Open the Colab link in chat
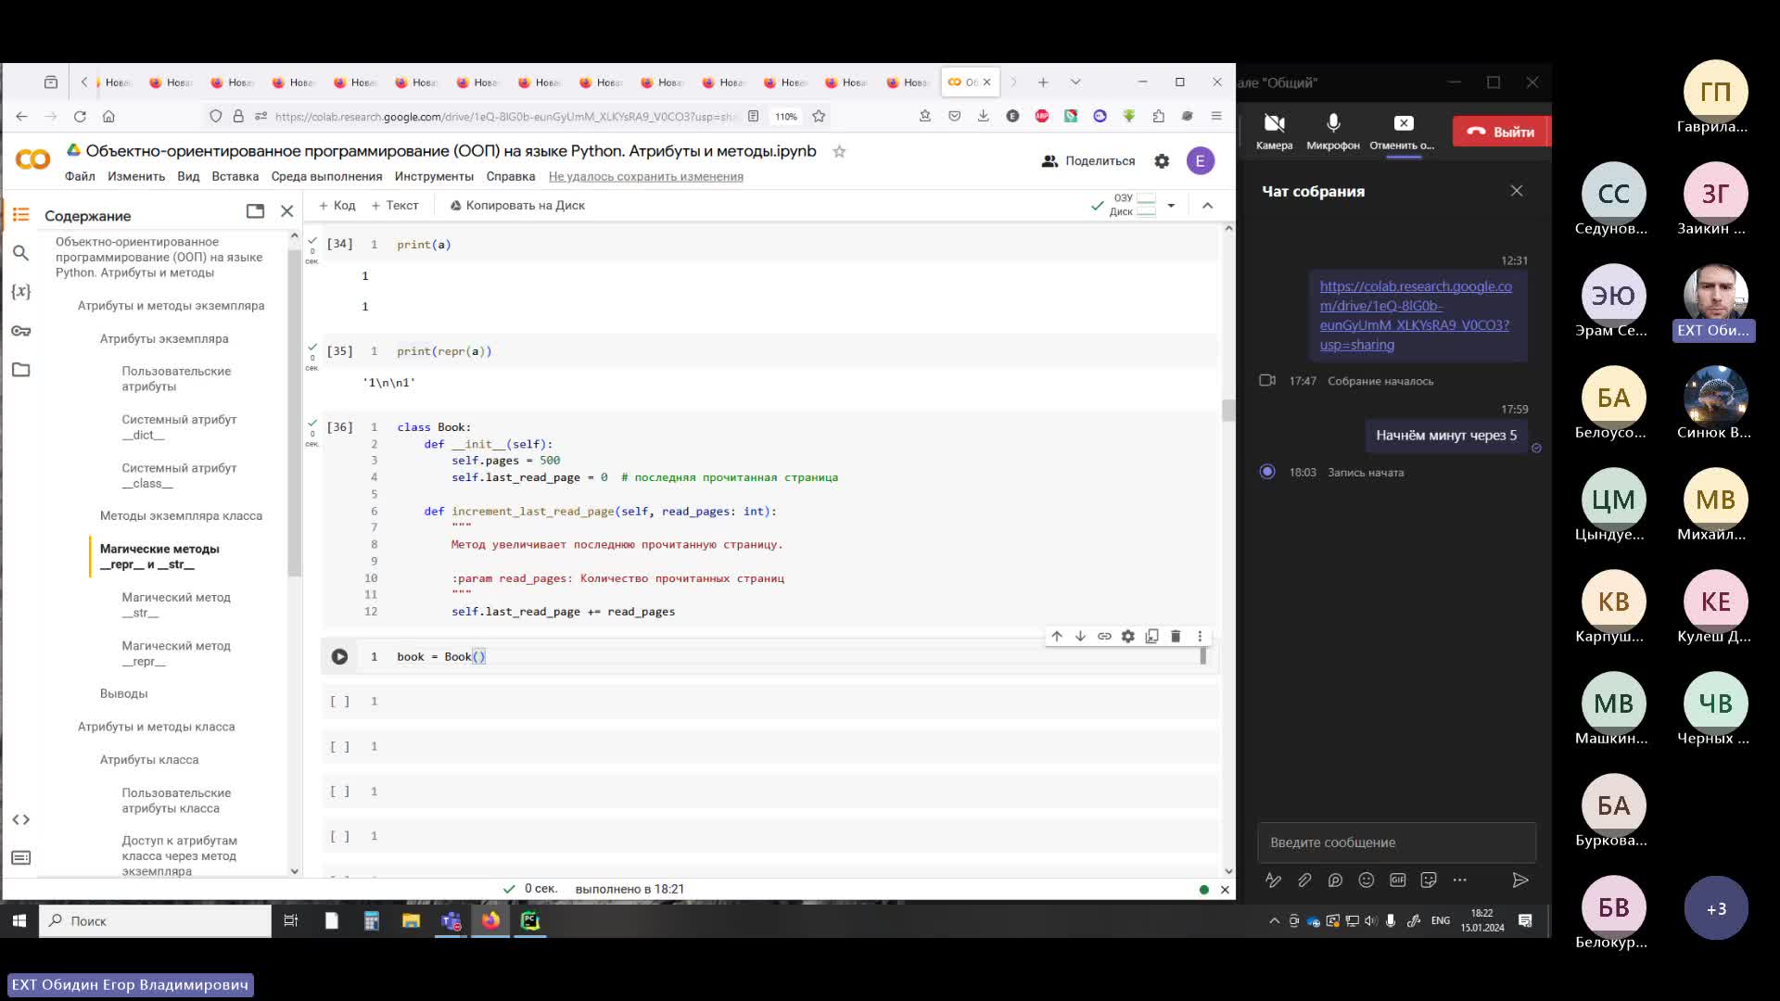Viewport: 1780px width, 1001px height. [x=1416, y=315]
